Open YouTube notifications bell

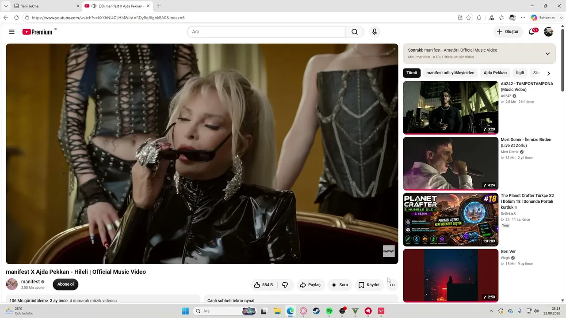[x=532, y=32]
